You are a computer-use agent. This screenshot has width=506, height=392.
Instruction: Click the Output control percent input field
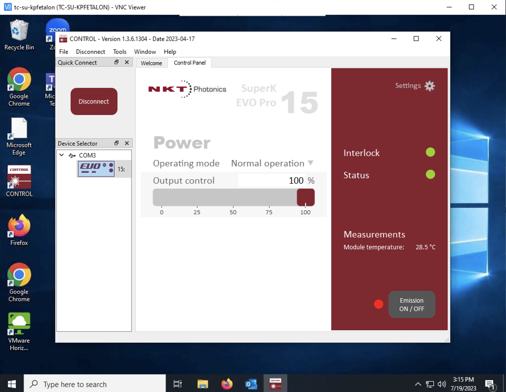tap(272, 180)
